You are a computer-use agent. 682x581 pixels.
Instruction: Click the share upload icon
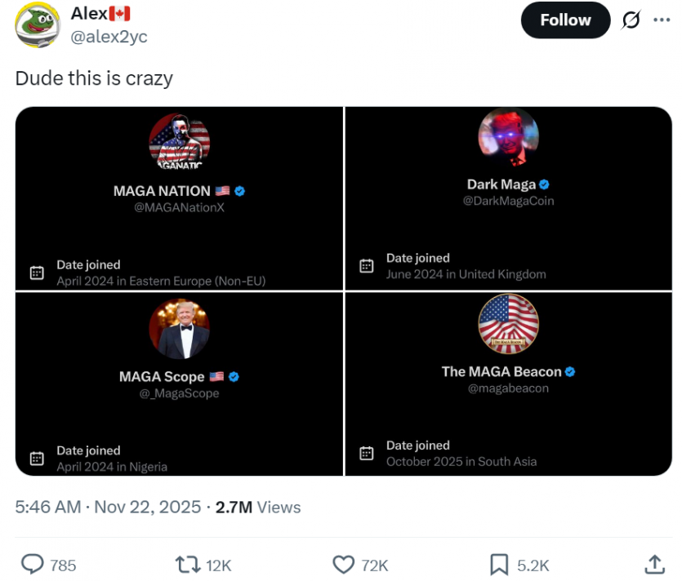(654, 565)
